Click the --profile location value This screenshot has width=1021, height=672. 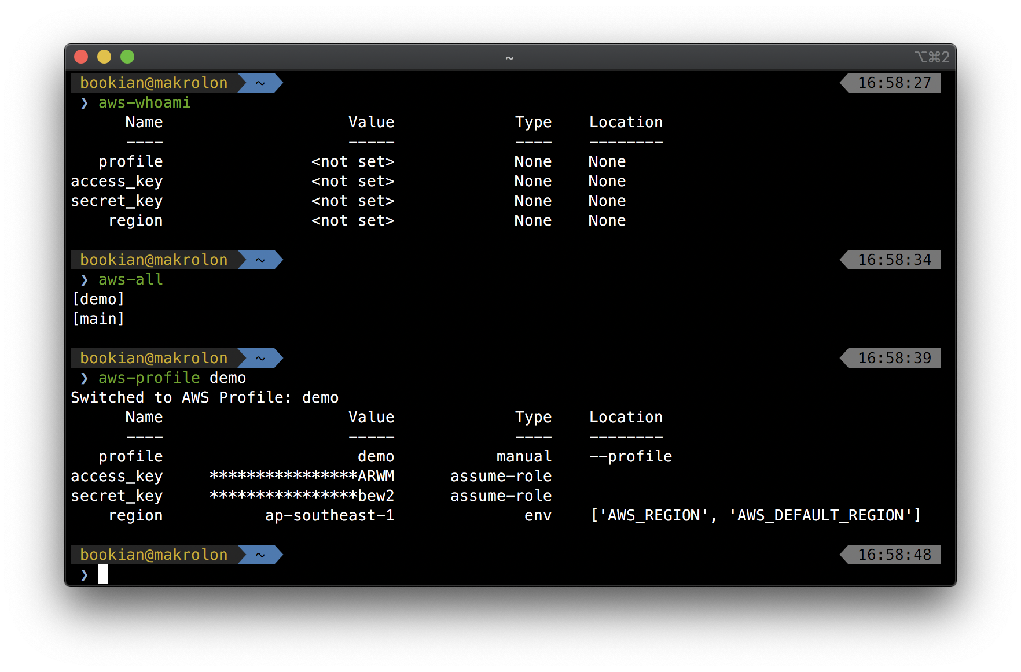(631, 456)
